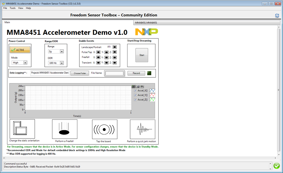Uncheck the Accel_X[] plot checkbox
This screenshot has width=283, height=173.
[135, 91]
